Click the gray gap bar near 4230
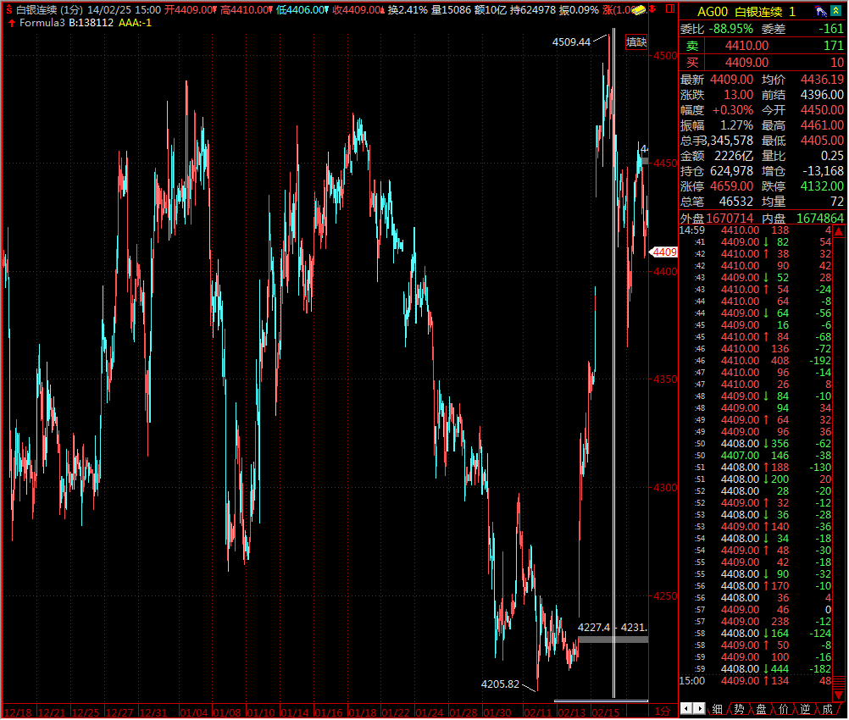849x720 pixels. click(x=613, y=640)
